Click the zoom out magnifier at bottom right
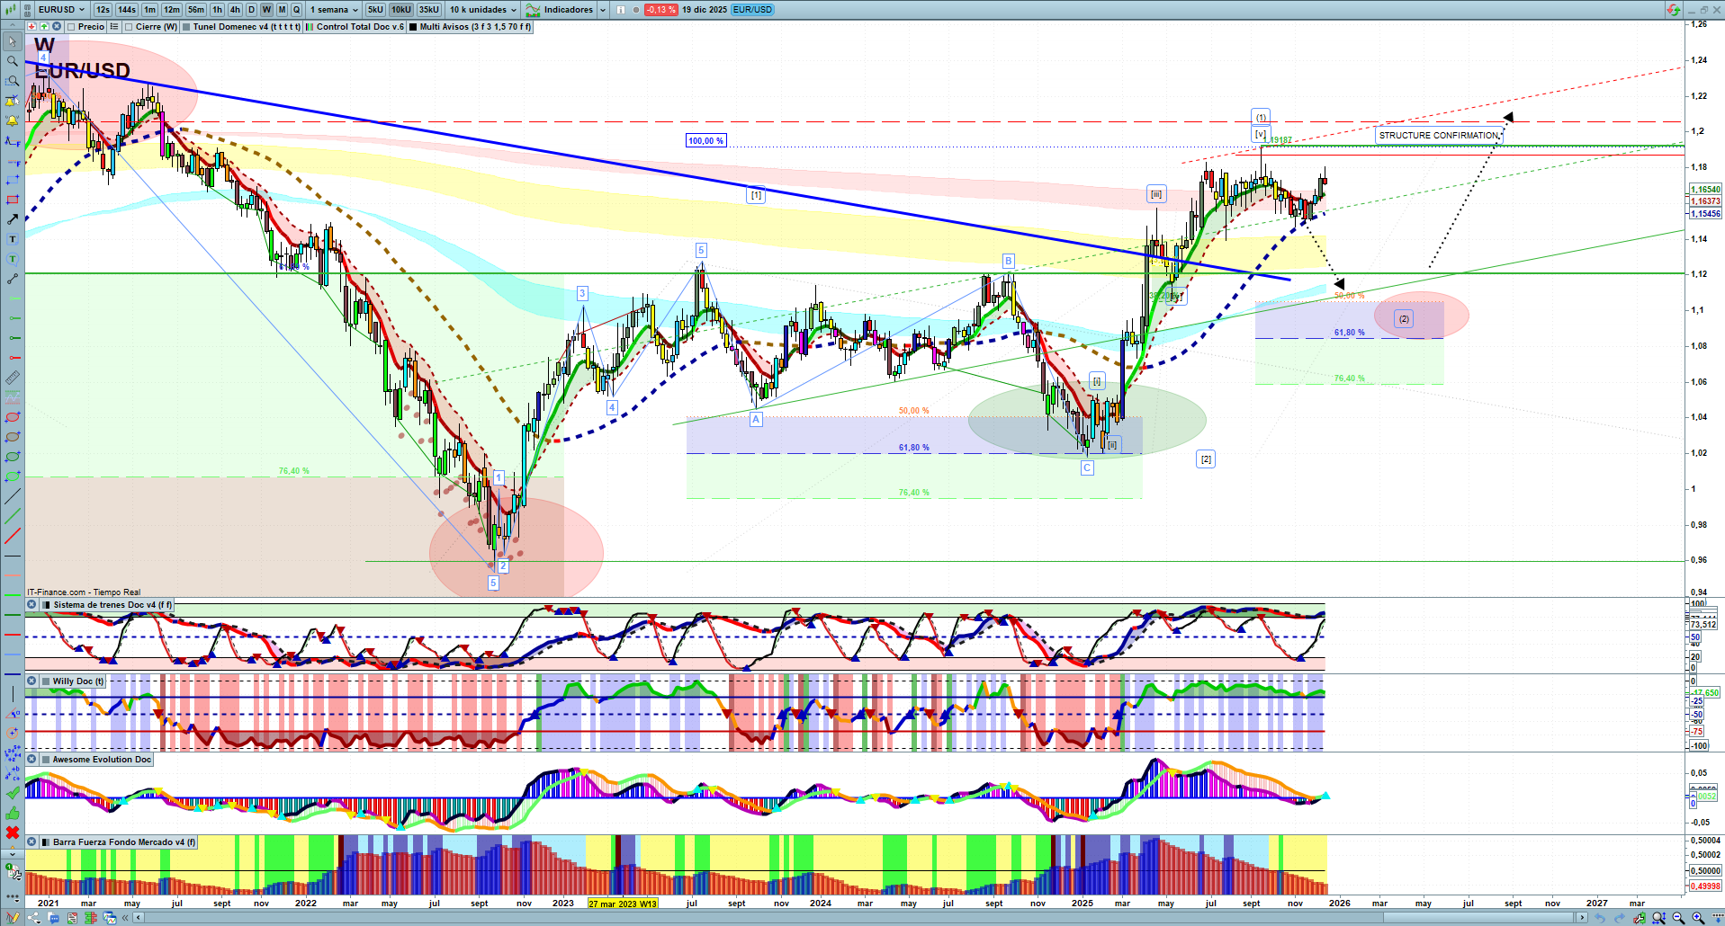The height and width of the screenshot is (926, 1725). pyautogui.click(x=1678, y=918)
